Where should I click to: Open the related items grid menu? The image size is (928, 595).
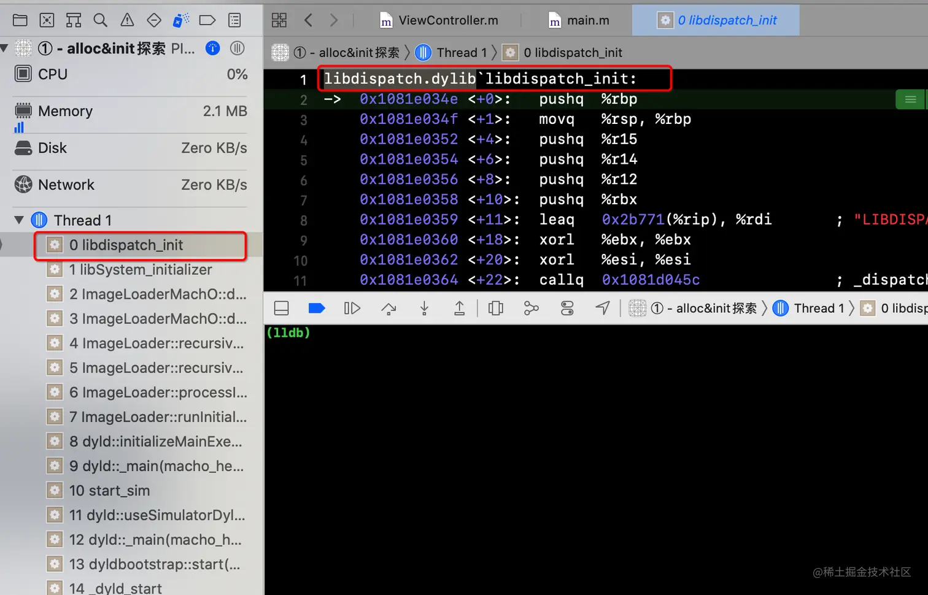click(279, 20)
